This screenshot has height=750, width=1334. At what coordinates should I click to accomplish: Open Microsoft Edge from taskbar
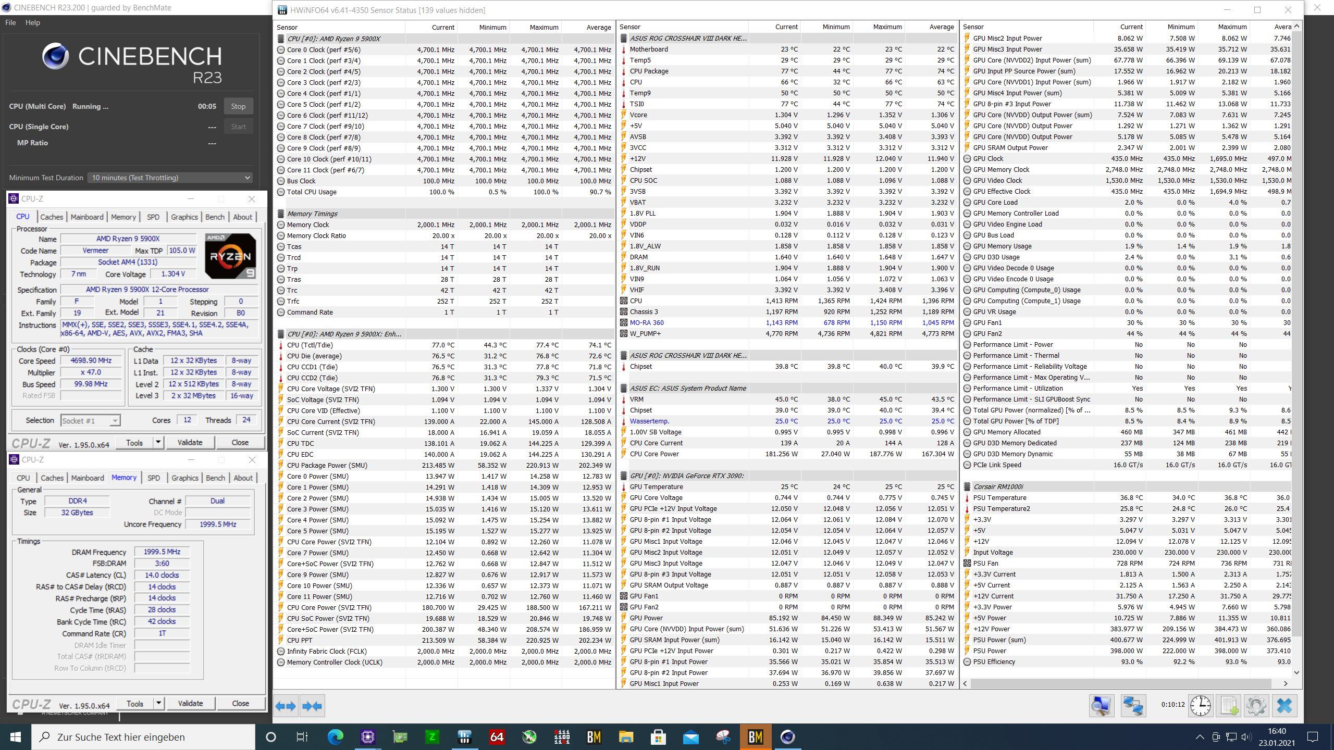click(x=336, y=736)
